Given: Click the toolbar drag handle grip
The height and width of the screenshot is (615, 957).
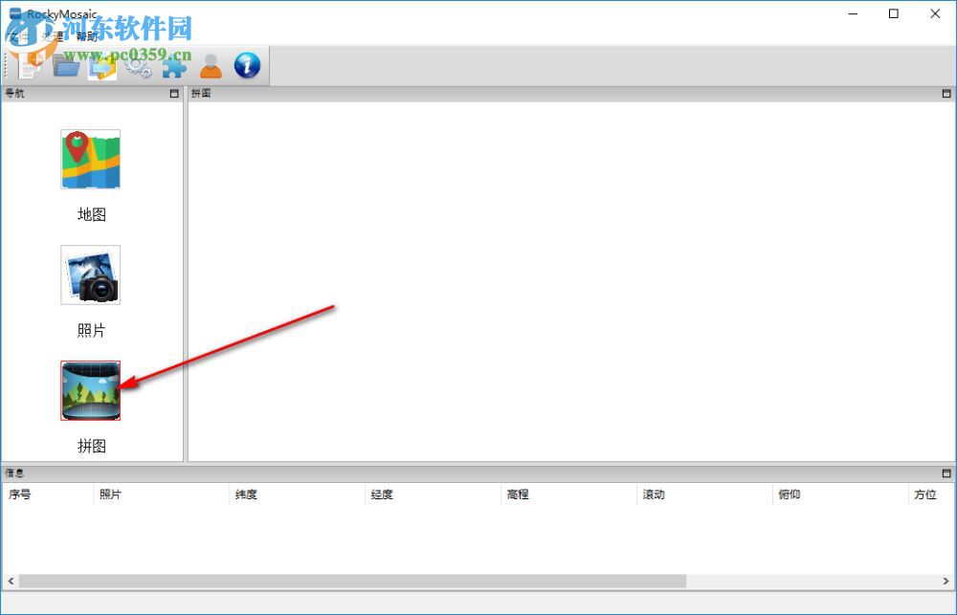Looking at the screenshot, I should 7,65.
